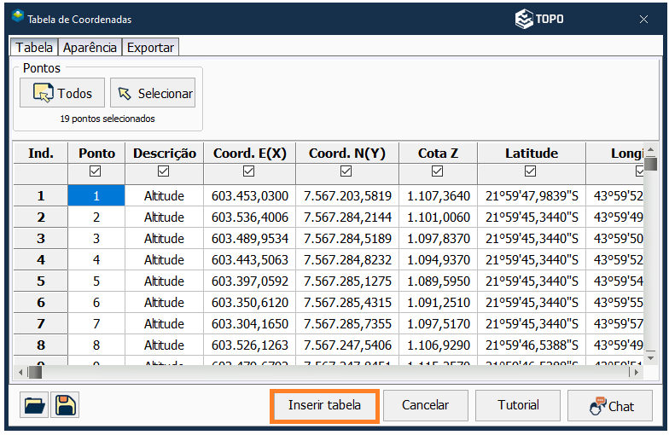Open the Tutorial button

tap(518, 405)
